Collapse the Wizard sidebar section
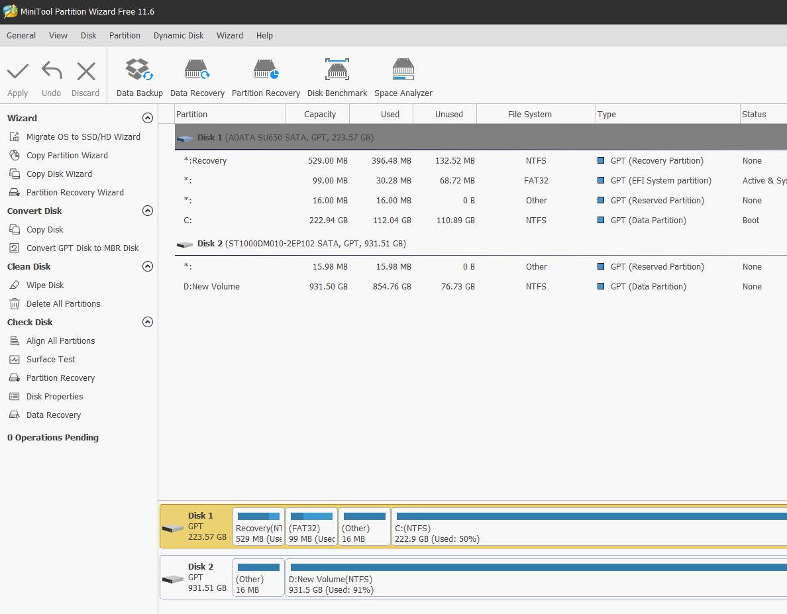This screenshot has height=614, width=787. click(x=148, y=118)
